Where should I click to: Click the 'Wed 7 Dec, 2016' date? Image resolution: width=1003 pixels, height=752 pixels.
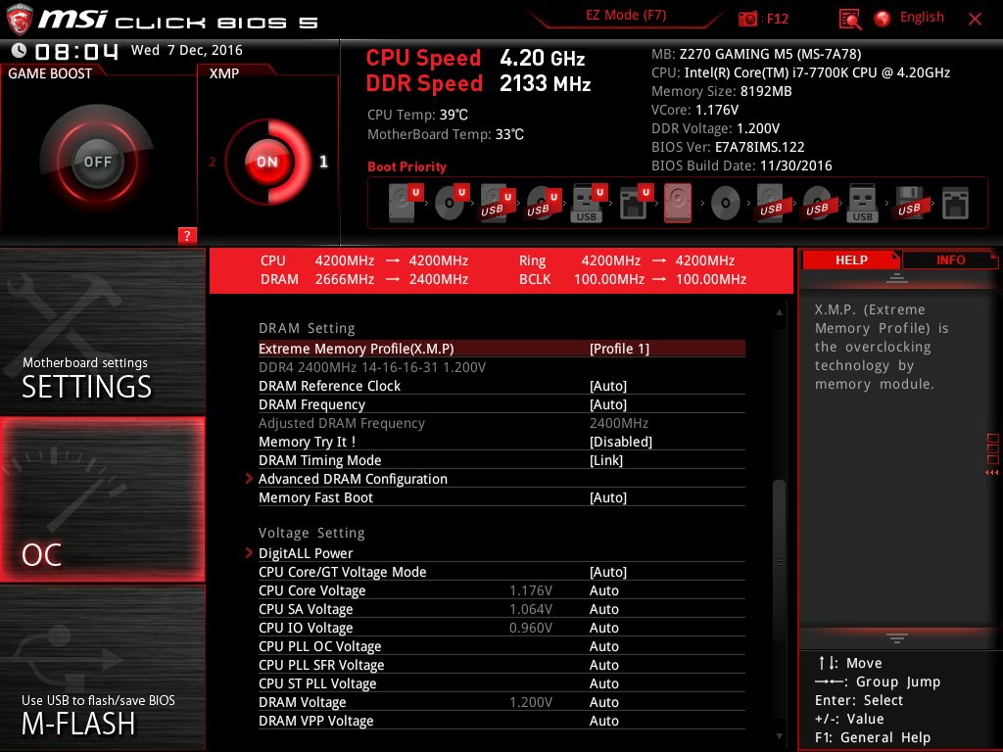click(x=187, y=50)
